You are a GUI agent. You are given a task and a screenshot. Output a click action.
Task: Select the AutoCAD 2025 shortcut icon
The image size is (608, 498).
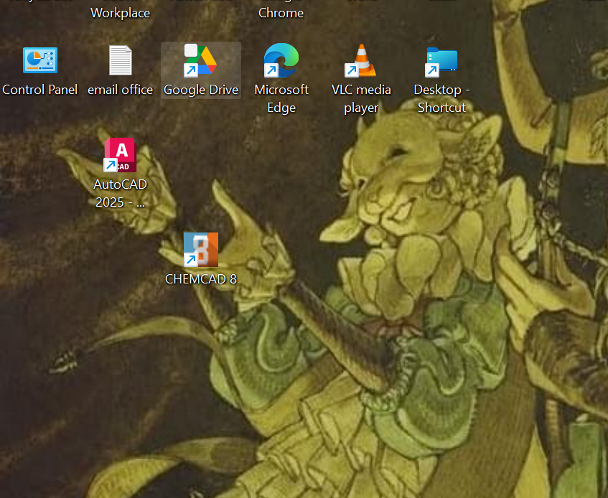pyautogui.click(x=119, y=155)
